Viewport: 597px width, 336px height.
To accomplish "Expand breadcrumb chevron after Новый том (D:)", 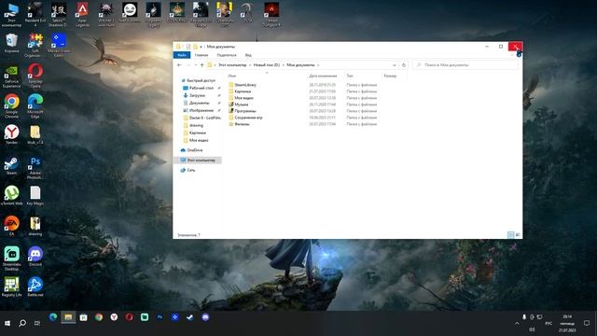I will [284, 65].
